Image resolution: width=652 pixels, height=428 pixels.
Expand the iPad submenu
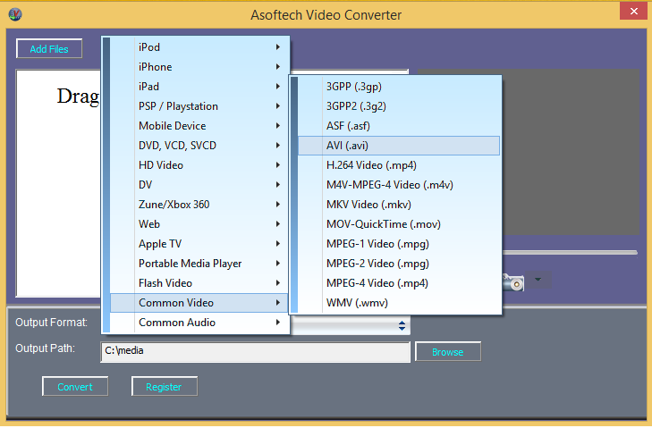pos(199,87)
